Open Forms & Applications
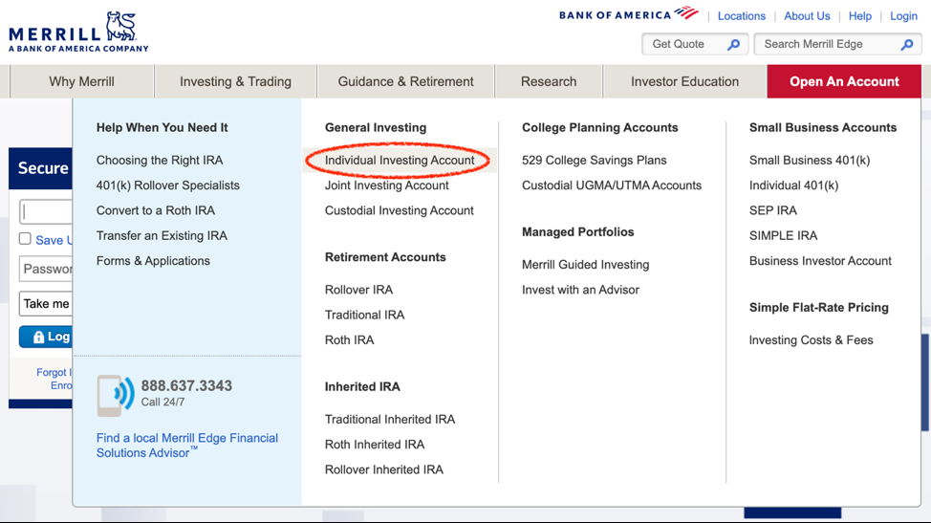Screen dimensions: 931x523 click(153, 261)
